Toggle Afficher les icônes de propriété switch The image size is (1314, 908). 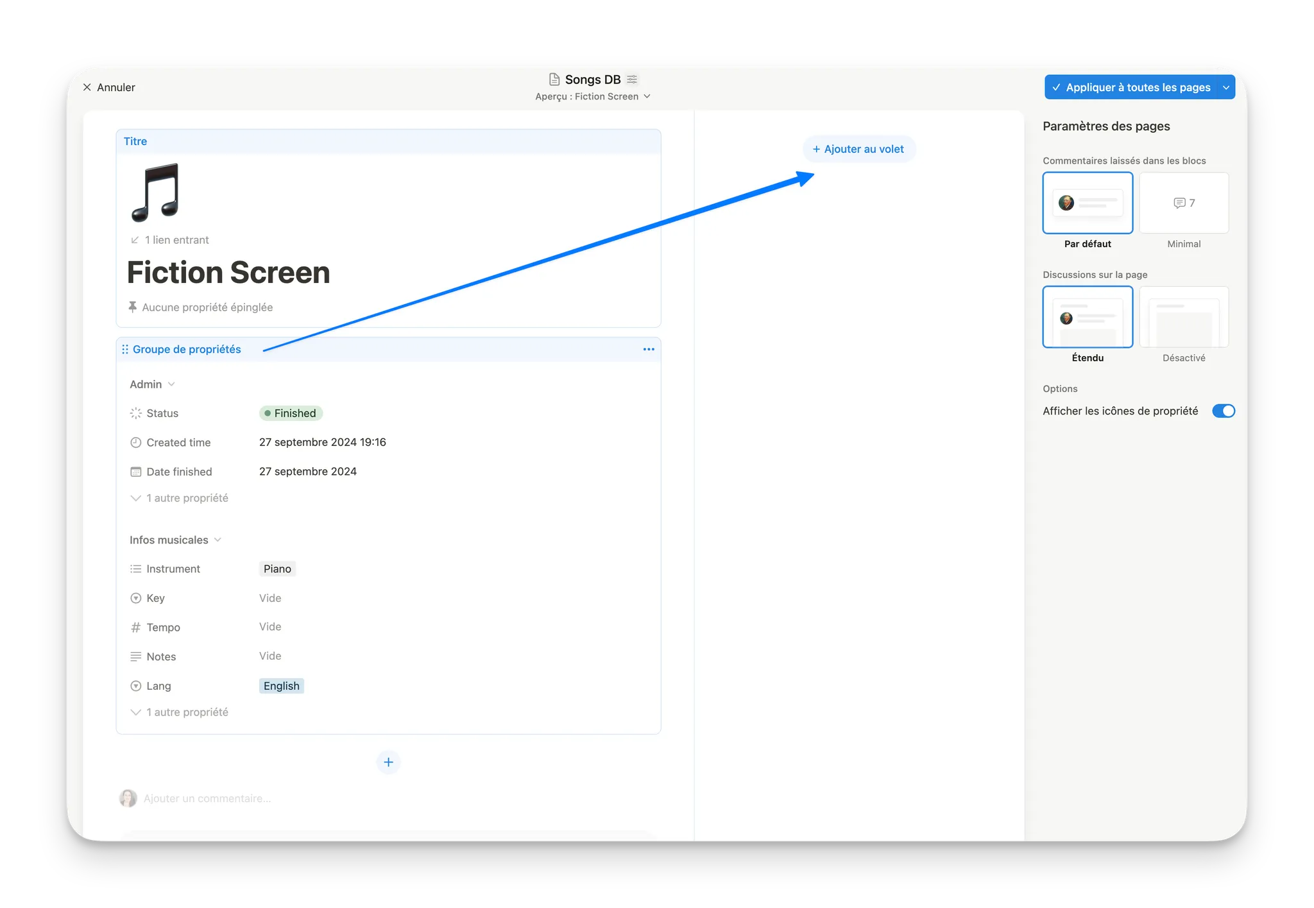click(x=1223, y=411)
